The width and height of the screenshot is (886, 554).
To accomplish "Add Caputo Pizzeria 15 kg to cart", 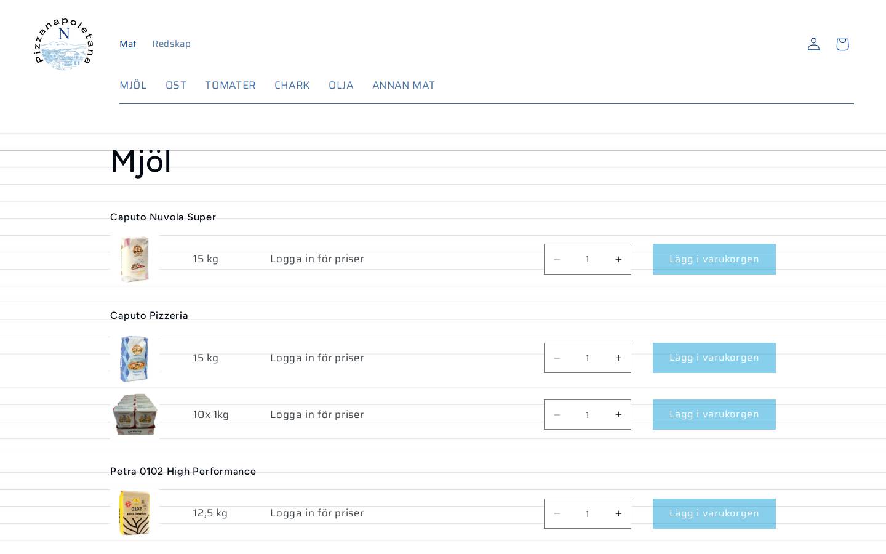I will coord(714,358).
